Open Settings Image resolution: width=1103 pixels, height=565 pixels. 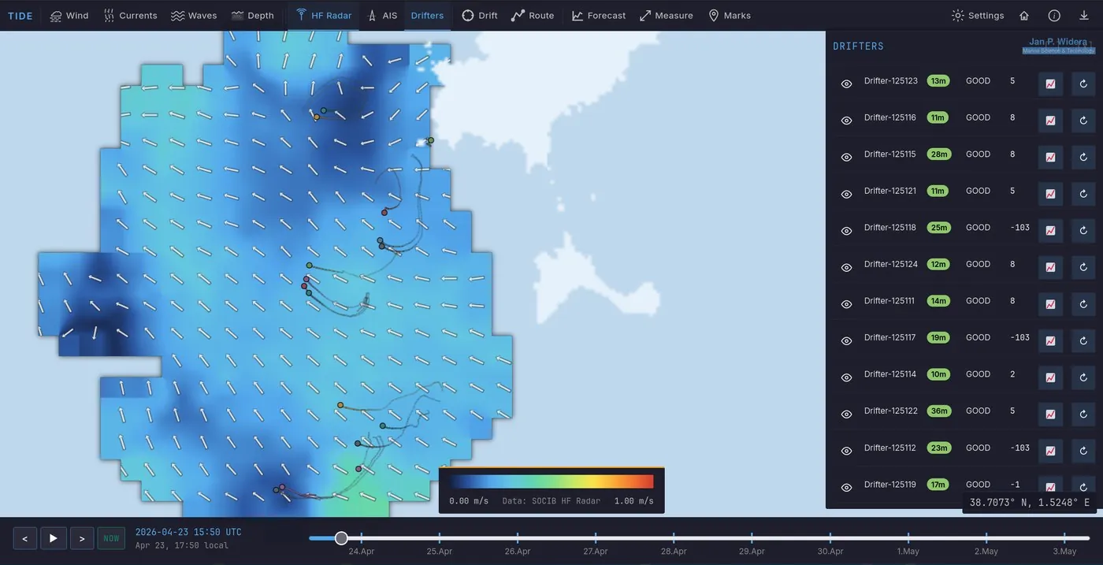tap(978, 15)
